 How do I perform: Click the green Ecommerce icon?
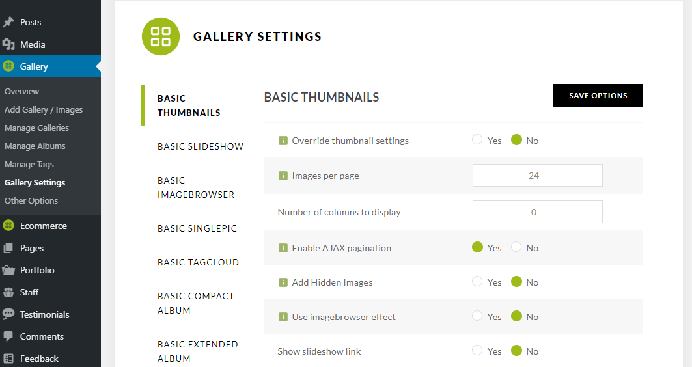tap(8, 226)
